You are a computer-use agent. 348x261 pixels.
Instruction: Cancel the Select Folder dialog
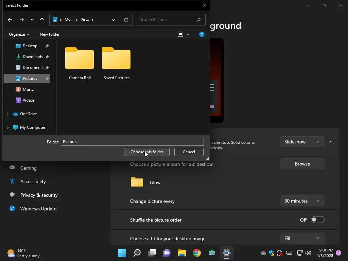coord(189,152)
